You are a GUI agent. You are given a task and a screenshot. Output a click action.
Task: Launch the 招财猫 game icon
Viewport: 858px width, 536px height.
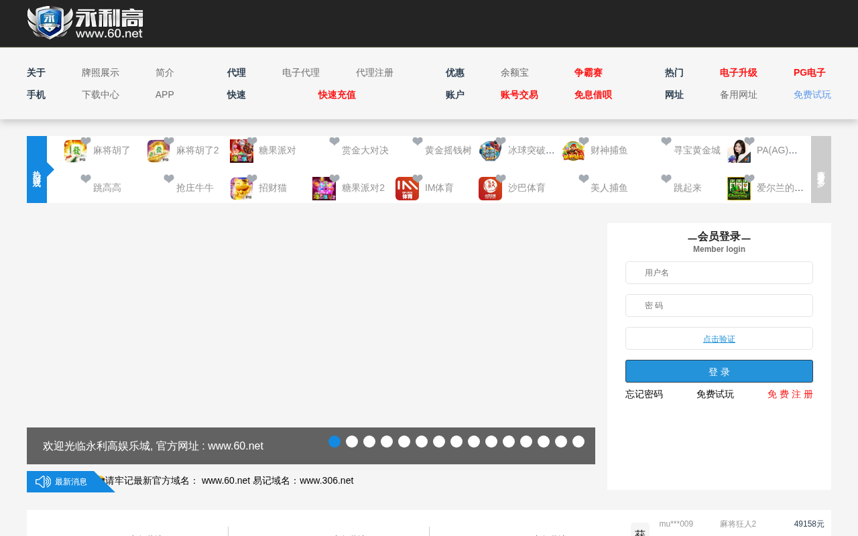pyautogui.click(x=241, y=189)
